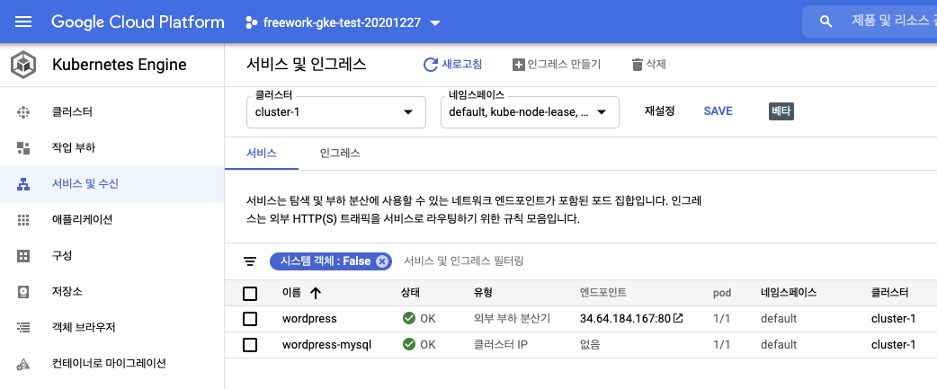Click the Kubernetes Engine hexagon logo
The width and height of the screenshot is (937, 389).
23,65
